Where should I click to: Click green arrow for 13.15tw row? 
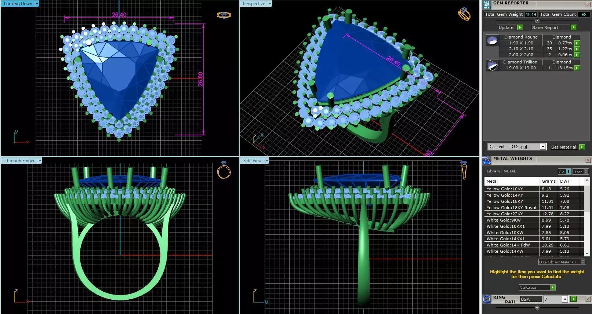[x=577, y=68]
